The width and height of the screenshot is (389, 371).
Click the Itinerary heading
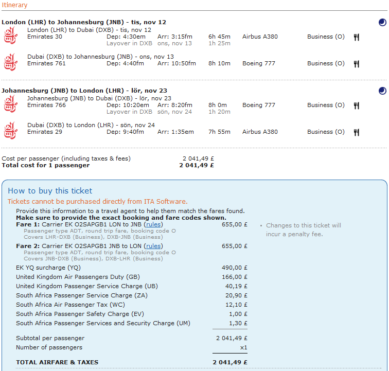point(14,5)
